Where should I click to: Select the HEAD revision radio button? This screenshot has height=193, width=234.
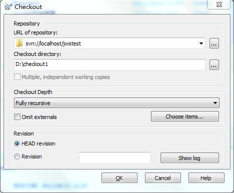[x=17, y=143]
